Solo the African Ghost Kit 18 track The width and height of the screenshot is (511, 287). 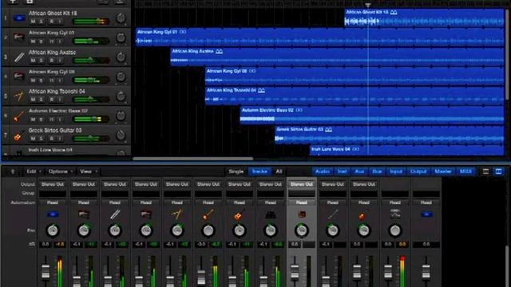(41, 22)
